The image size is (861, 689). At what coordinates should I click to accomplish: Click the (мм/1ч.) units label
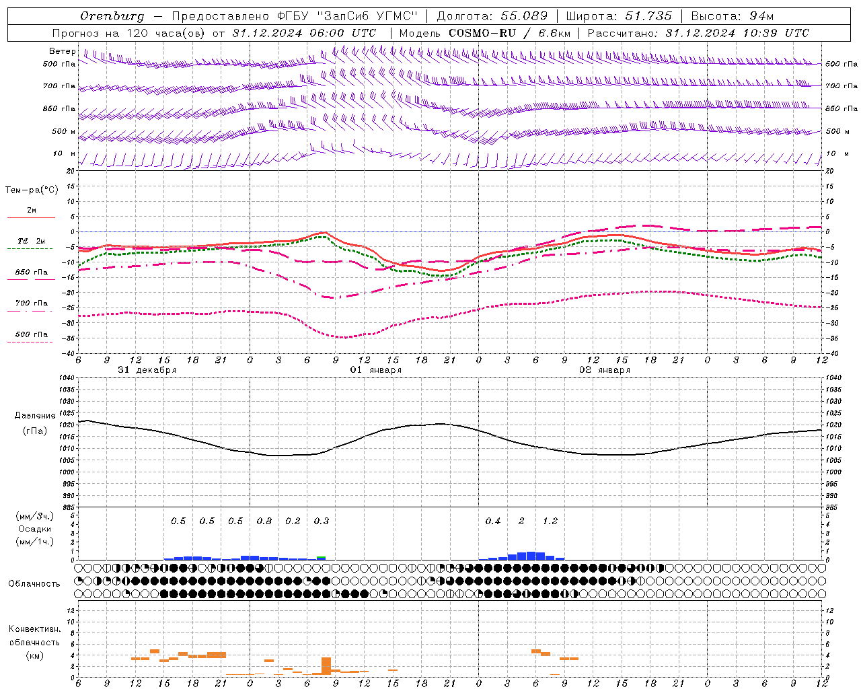coord(35,542)
